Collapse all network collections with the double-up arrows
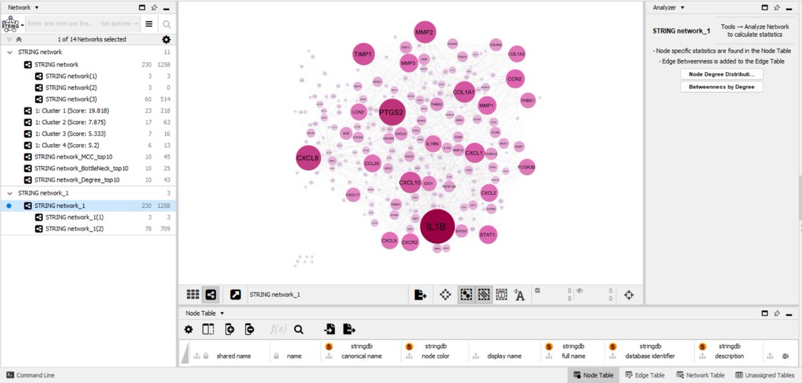This screenshot has height=383, width=802. coord(19,39)
